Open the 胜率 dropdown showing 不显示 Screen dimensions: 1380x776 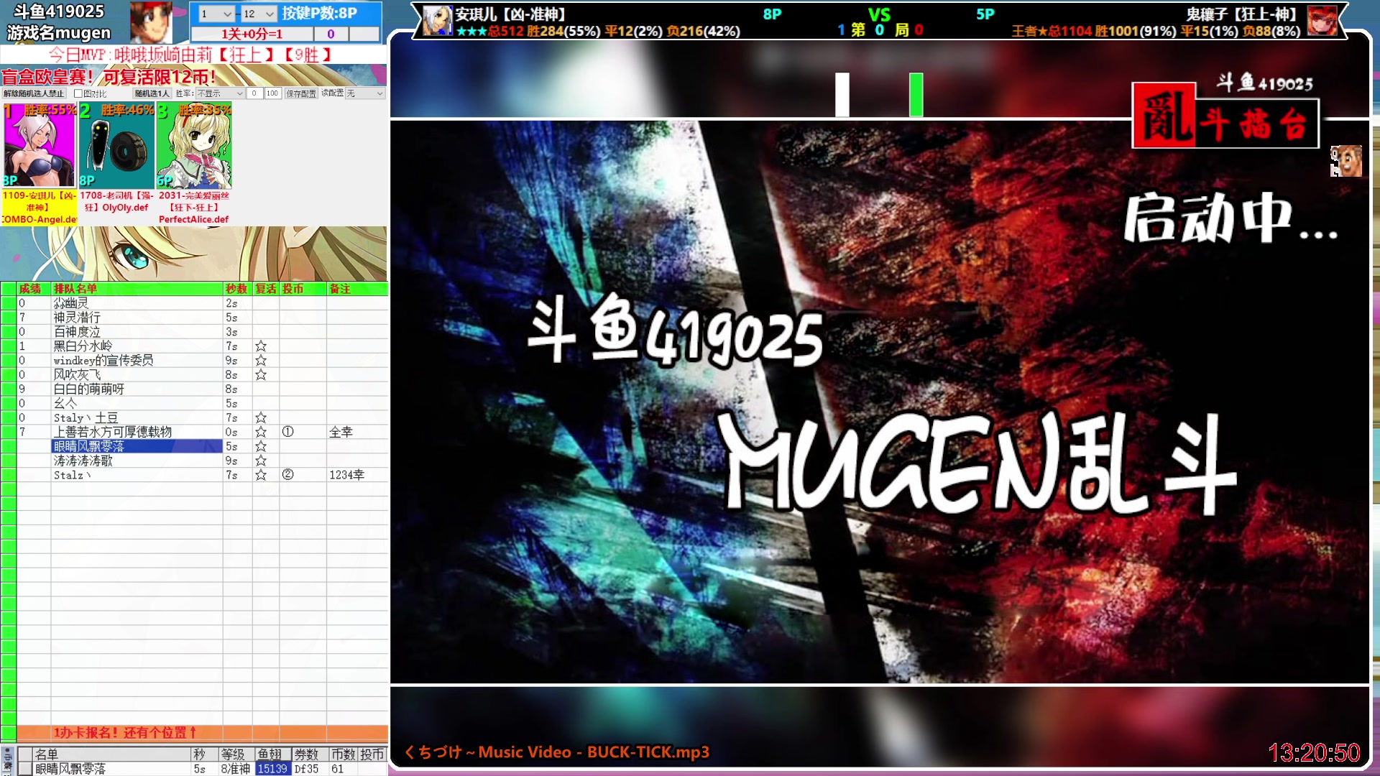[220, 93]
